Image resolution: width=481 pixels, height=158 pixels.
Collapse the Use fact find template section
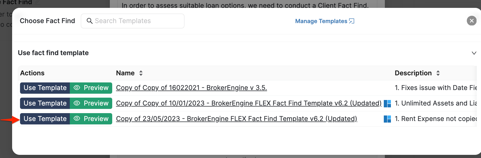474,53
